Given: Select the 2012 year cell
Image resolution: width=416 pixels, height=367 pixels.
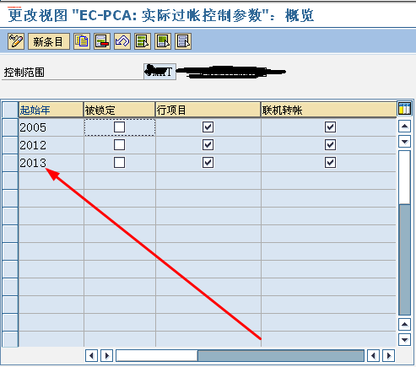Looking at the screenshot, I should [x=51, y=145].
